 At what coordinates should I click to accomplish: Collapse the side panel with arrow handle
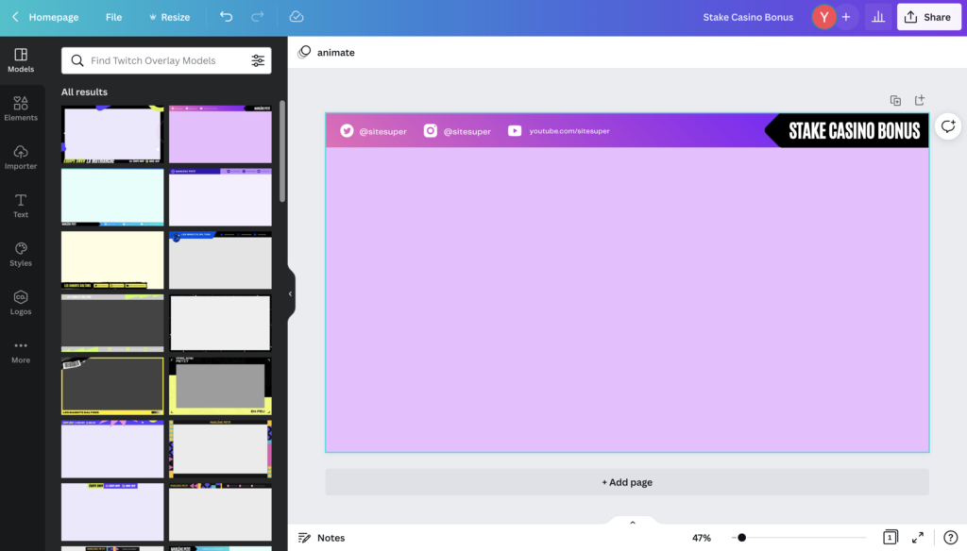291,294
